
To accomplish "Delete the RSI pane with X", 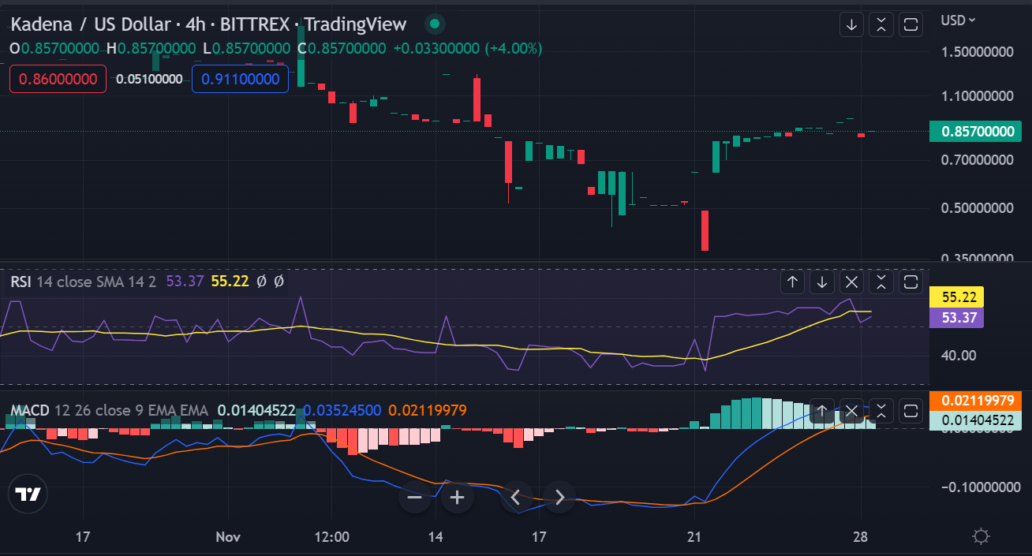I will [851, 282].
